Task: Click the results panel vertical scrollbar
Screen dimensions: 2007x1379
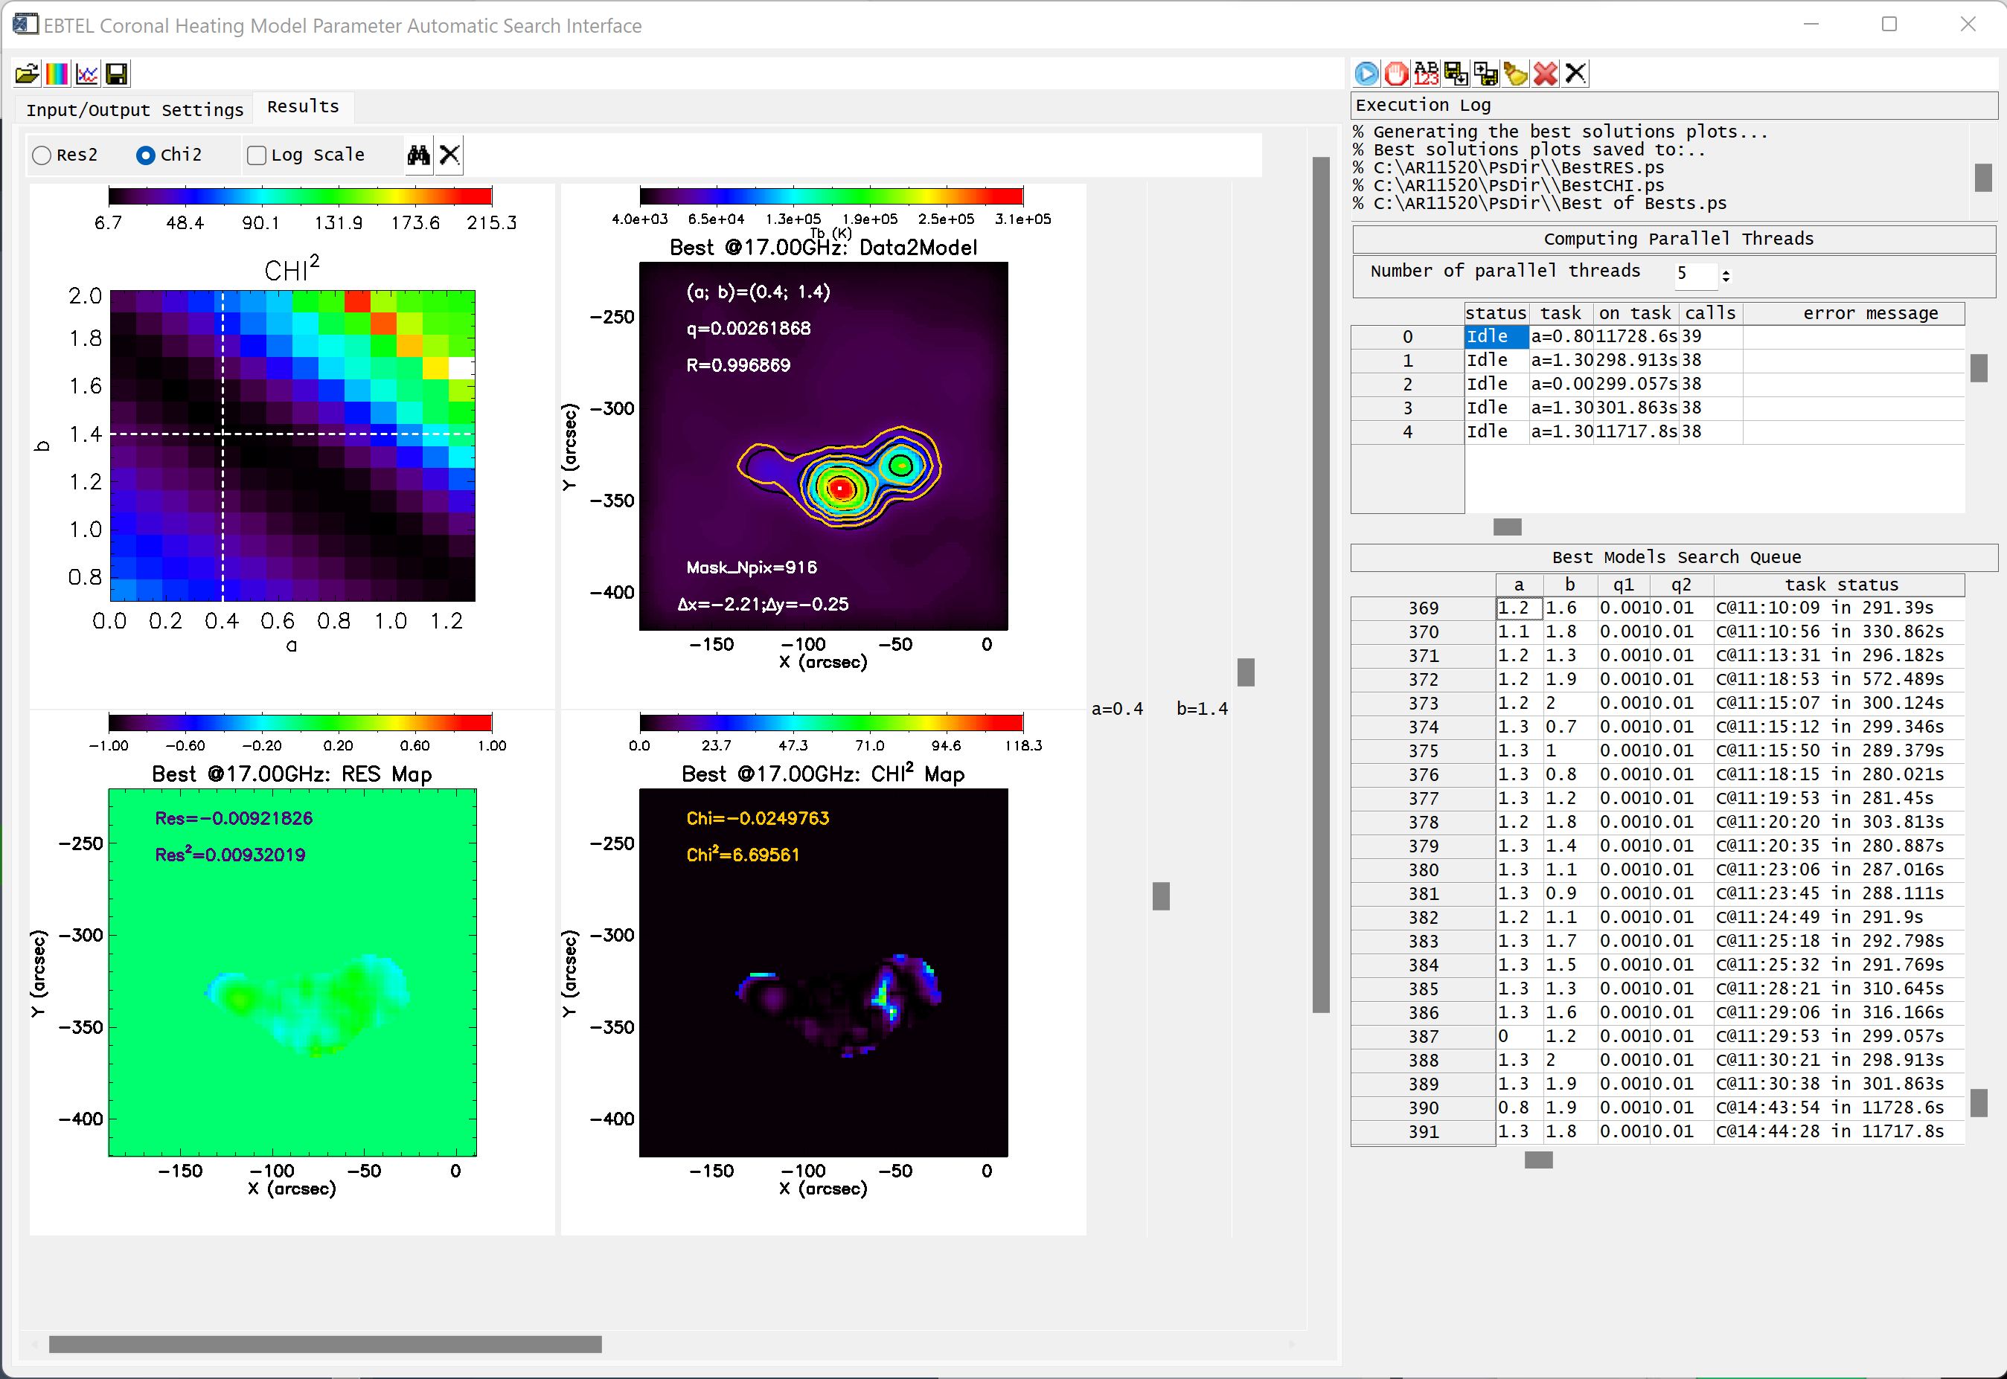Action: pos(1321,584)
